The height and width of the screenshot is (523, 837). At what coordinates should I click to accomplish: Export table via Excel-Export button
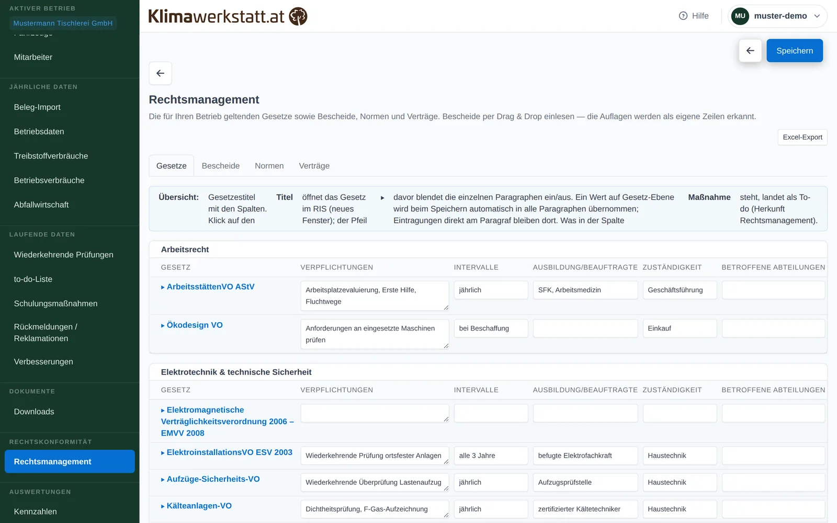click(802, 137)
